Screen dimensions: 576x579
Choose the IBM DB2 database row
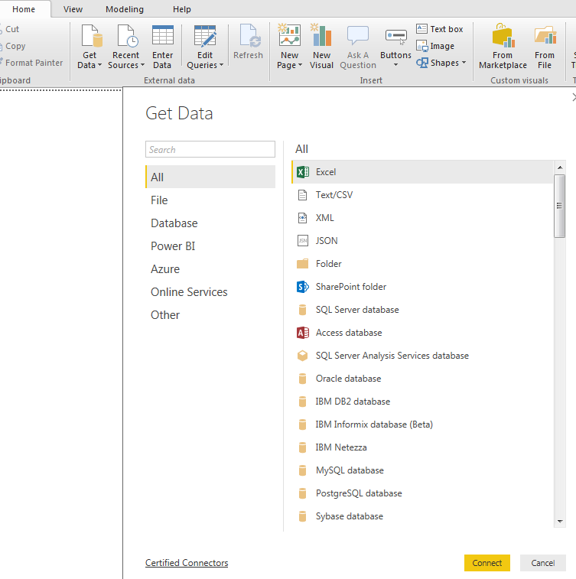pyautogui.click(x=422, y=402)
